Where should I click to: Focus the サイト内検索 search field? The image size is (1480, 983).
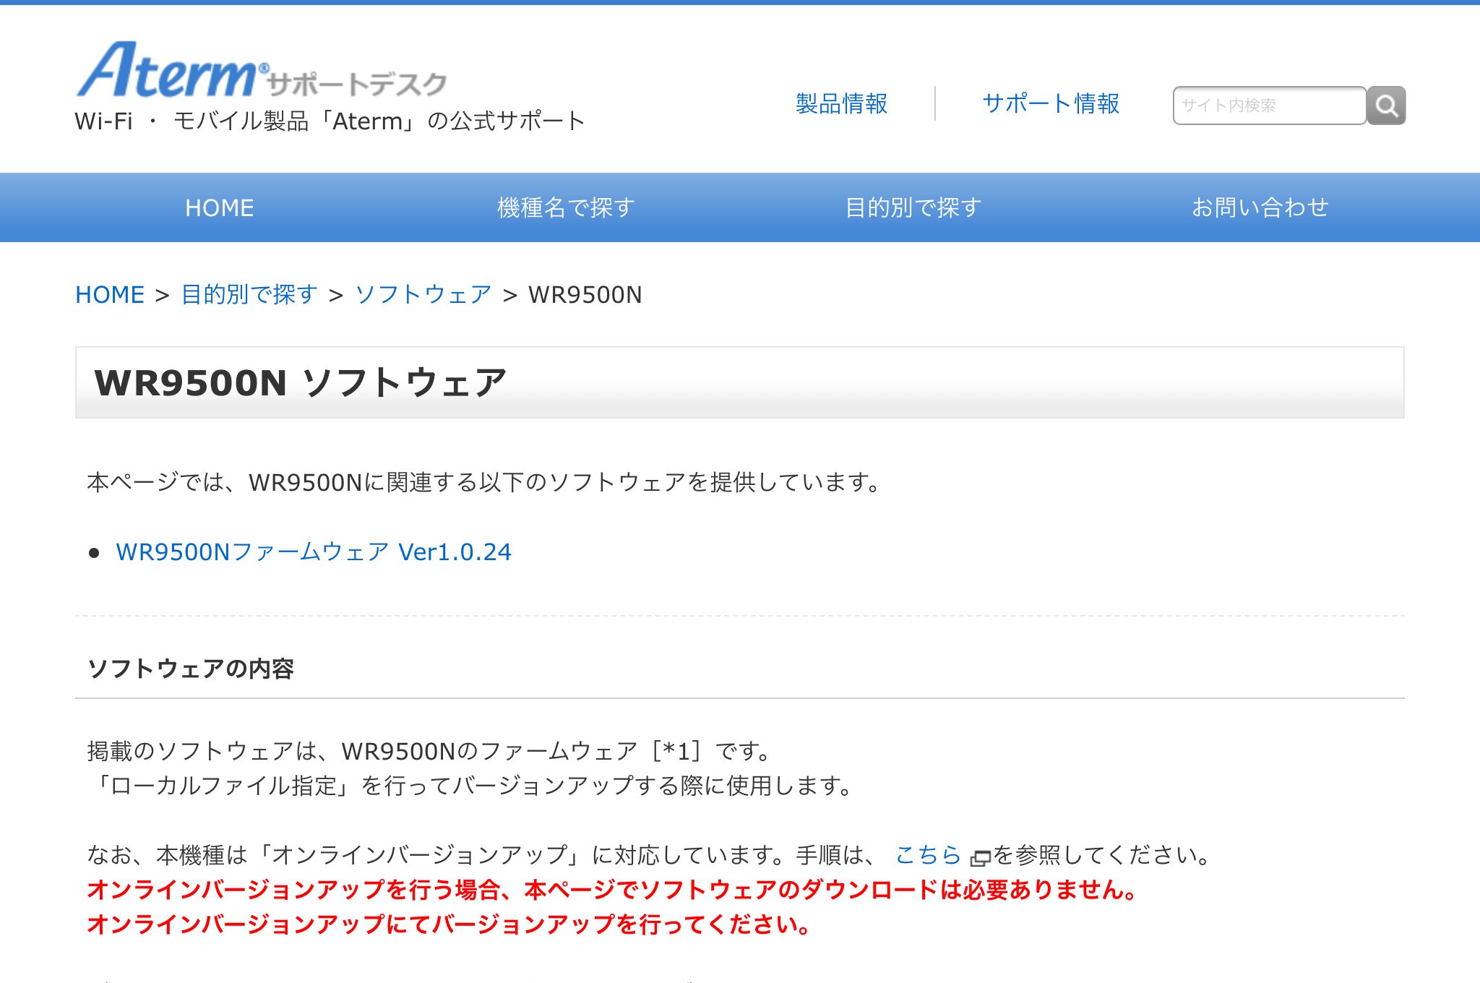click(x=1269, y=106)
